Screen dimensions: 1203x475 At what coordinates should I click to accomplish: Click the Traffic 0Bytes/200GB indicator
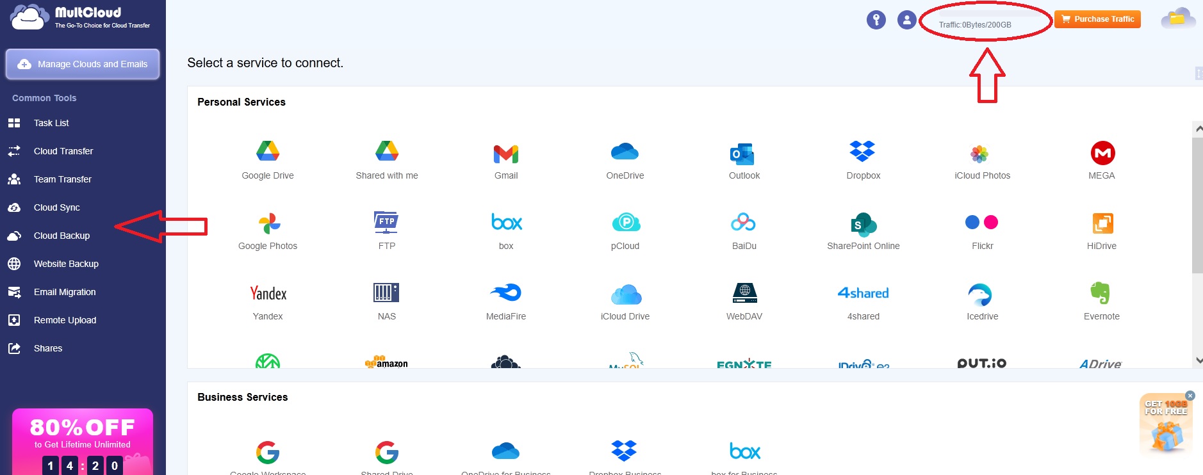click(x=975, y=25)
